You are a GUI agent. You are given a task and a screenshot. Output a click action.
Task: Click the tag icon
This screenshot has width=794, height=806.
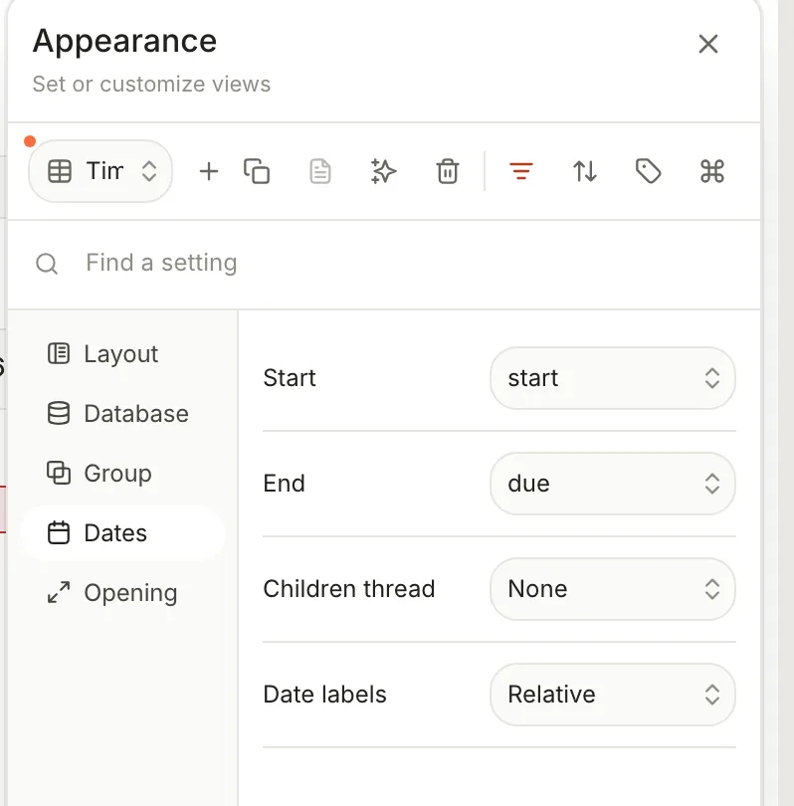coord(649,171)
